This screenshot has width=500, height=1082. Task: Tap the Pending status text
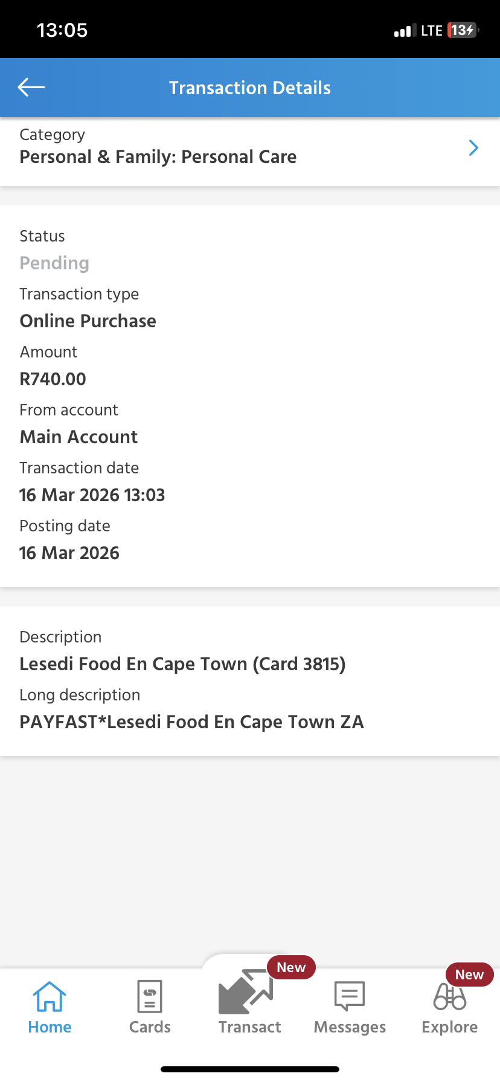54,263
